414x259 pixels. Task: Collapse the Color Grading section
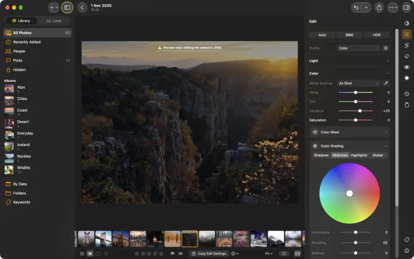(349, 146)
